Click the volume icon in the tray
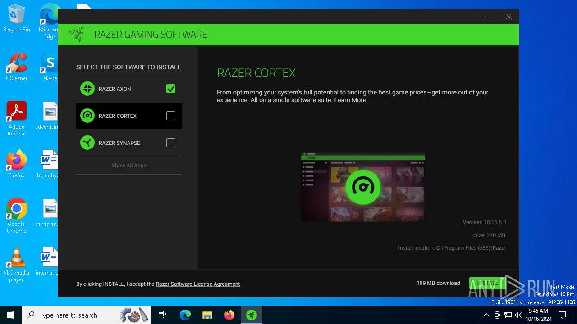Screen dimensions: 577x324 pos(518,315)
